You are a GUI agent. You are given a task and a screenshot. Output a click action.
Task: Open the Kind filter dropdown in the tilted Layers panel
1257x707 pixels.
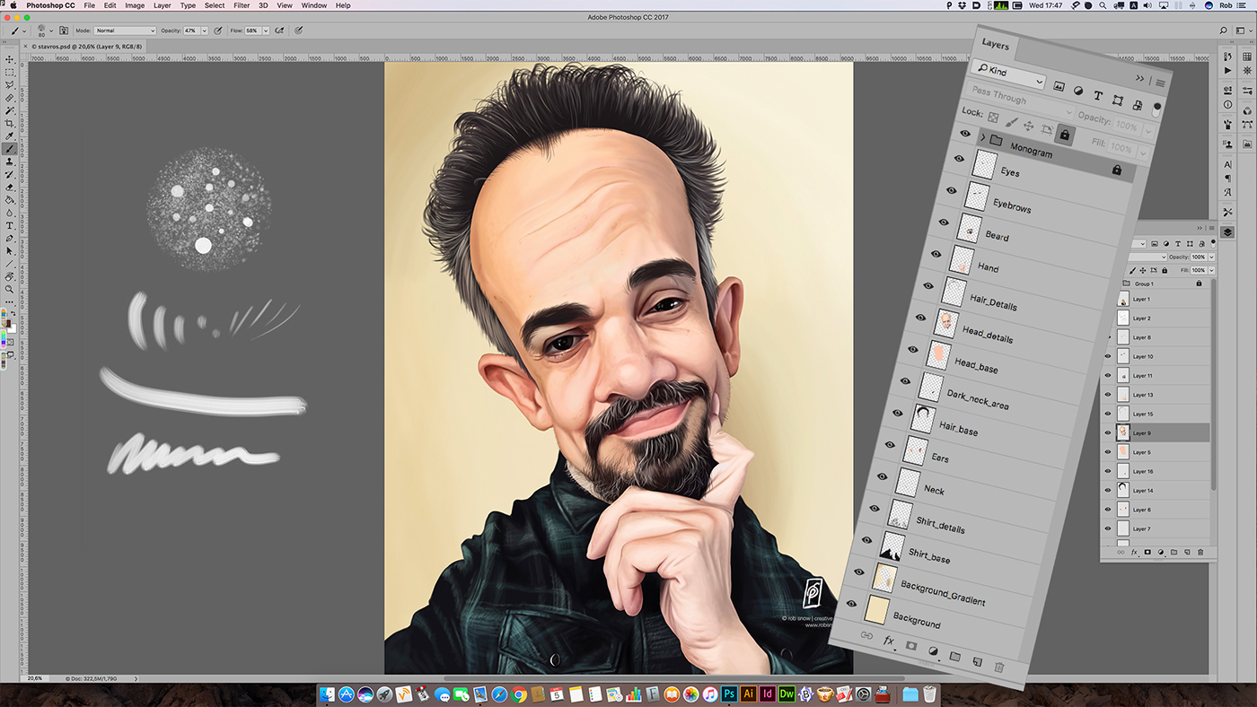[x=1009, y=74]
